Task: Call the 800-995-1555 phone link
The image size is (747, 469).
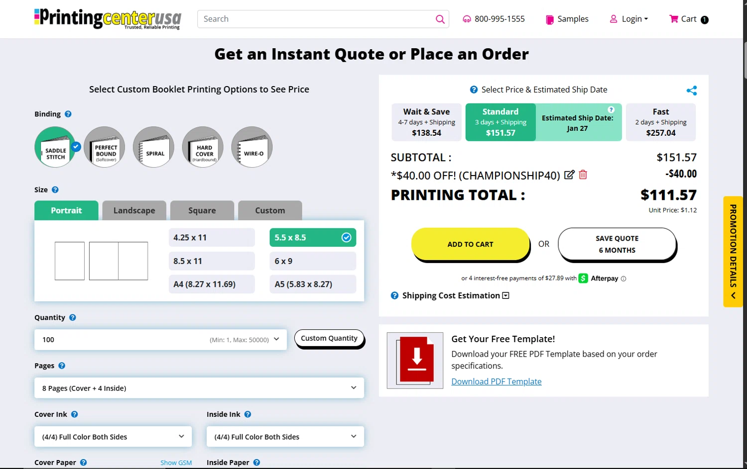Action: (x=499, y=19)
